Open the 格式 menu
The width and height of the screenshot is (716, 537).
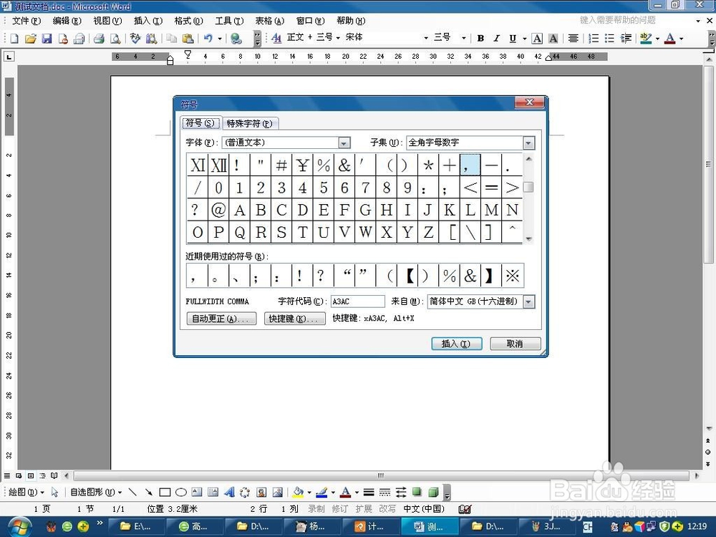(188, 21)
